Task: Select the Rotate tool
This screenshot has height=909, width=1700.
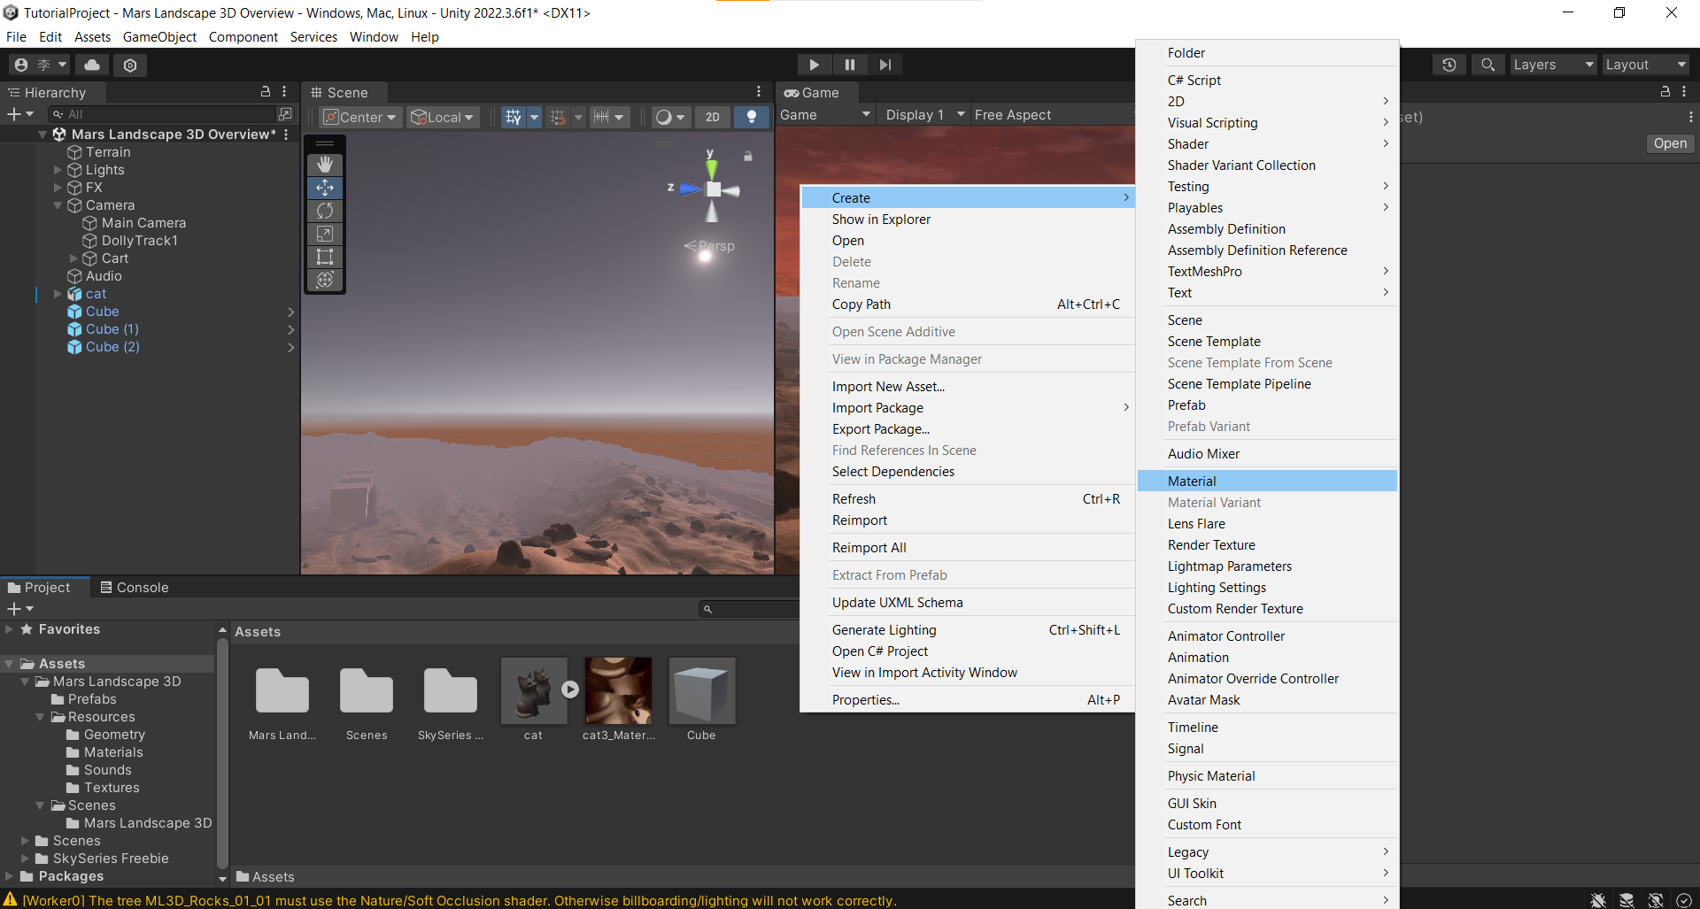Action: click(x=325, y=211)
